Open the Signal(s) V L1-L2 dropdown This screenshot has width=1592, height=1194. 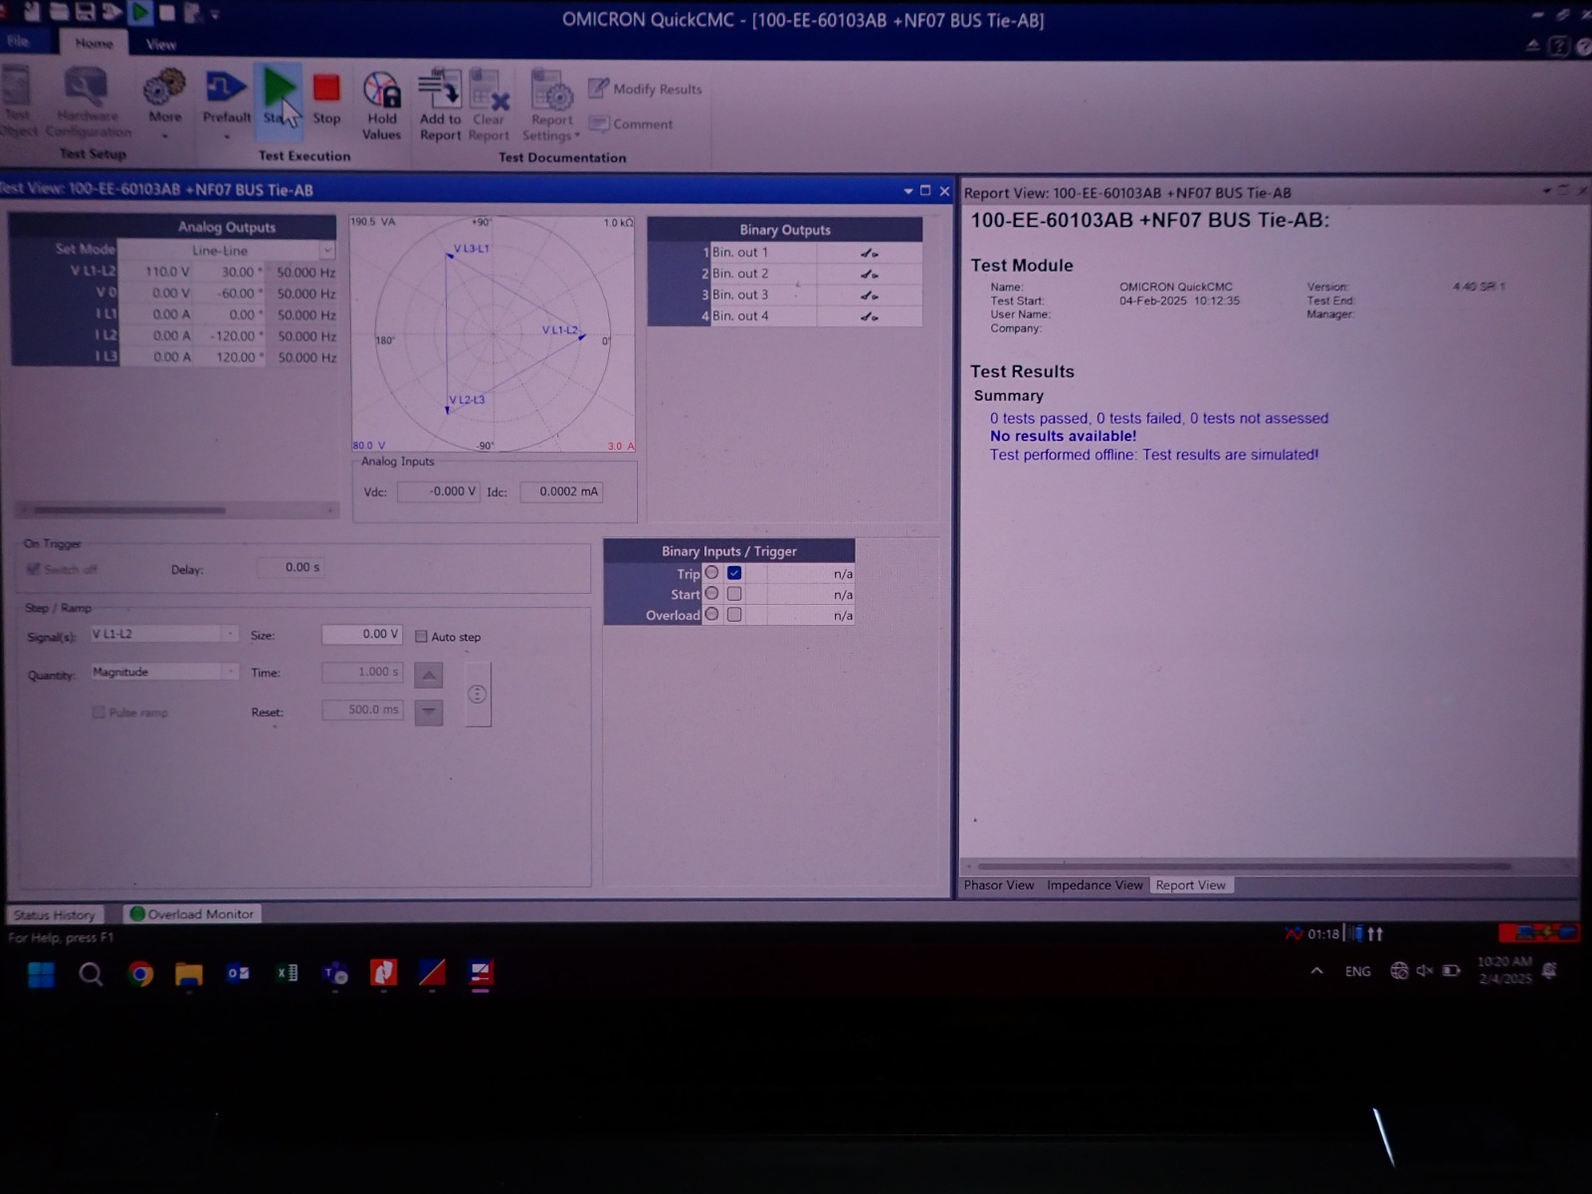(x=230, y=634)
